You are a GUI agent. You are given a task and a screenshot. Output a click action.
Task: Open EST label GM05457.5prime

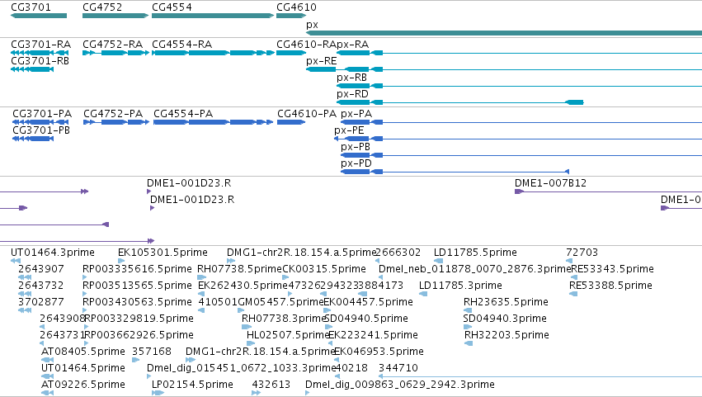(280, 302)
